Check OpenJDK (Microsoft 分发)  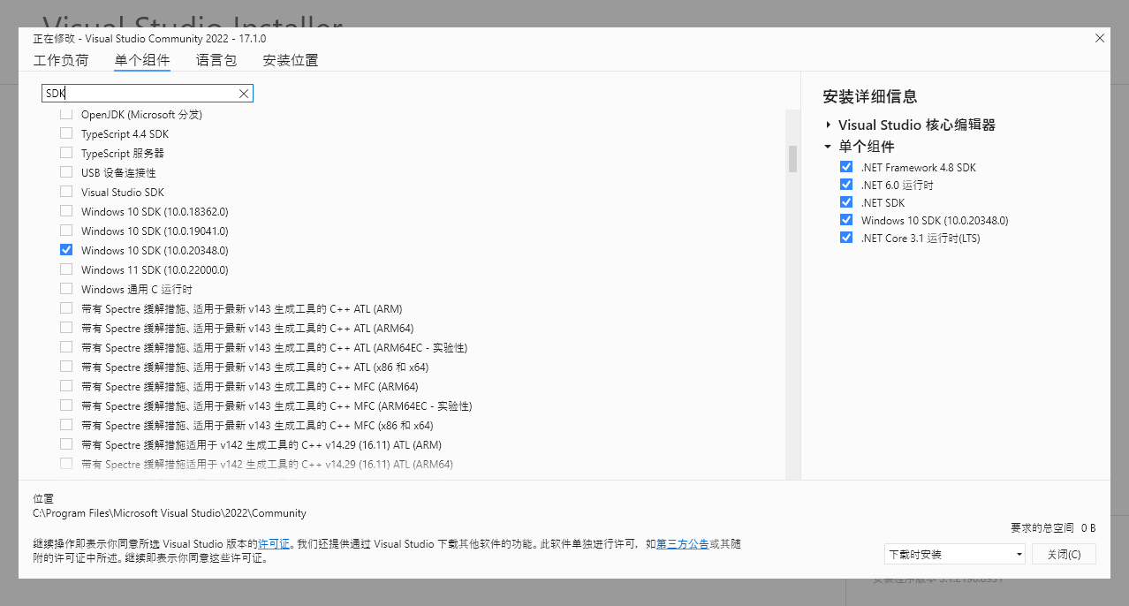(66, 115)
